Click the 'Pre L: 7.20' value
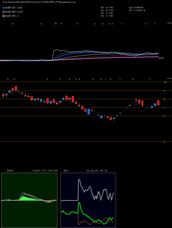This screenshot has height=228, width=172. [x=107, y=13]
